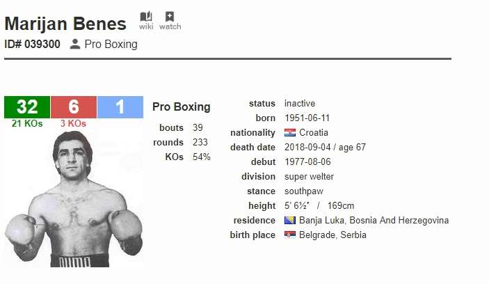
Task: Click the Croatia flag icon
Action: 290,133
